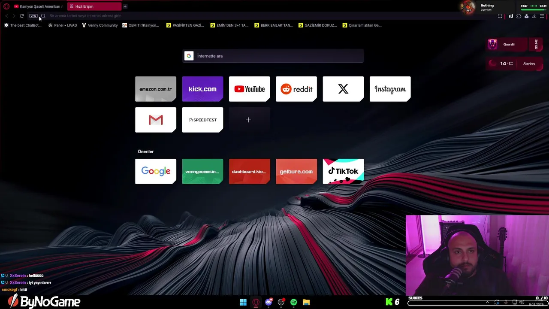Viewport: 549px width, 309px height.
Task: Add a new speed dial site
Action: pyautogui.click(x=249, y=120)
